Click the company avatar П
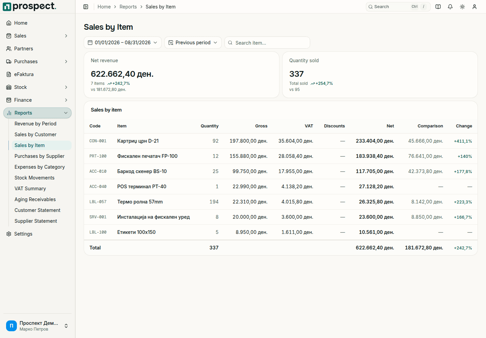Image resolution: width=486 pixels, height=338 pixels. pos(11,326)
